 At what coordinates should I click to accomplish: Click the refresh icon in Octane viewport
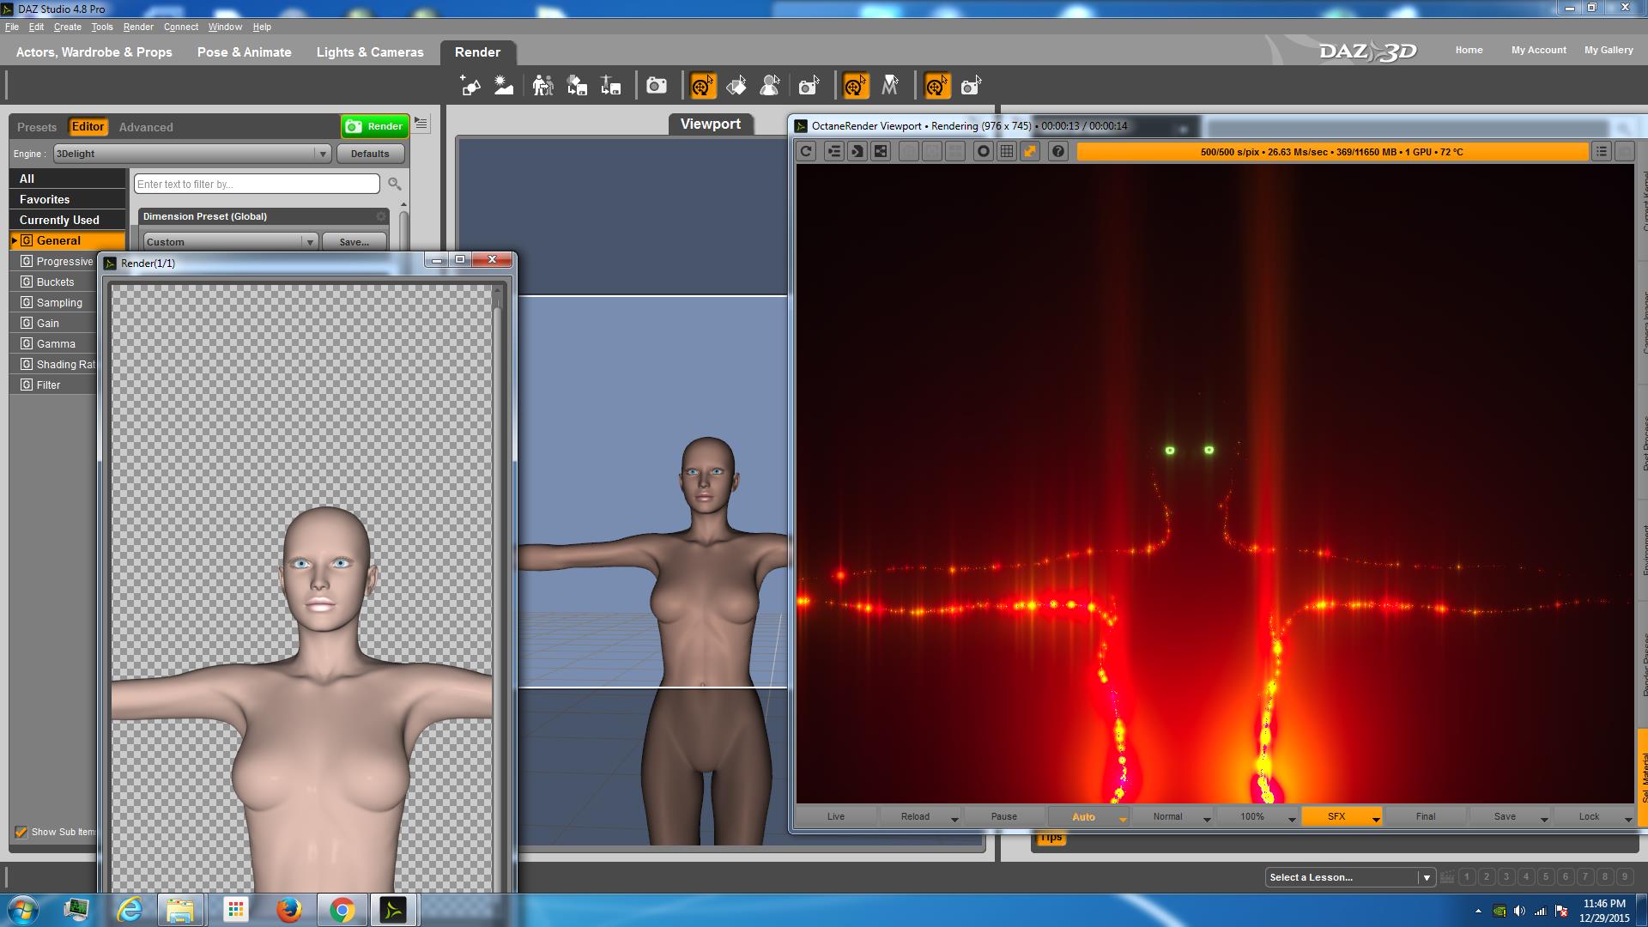click(x=806, y=152)
